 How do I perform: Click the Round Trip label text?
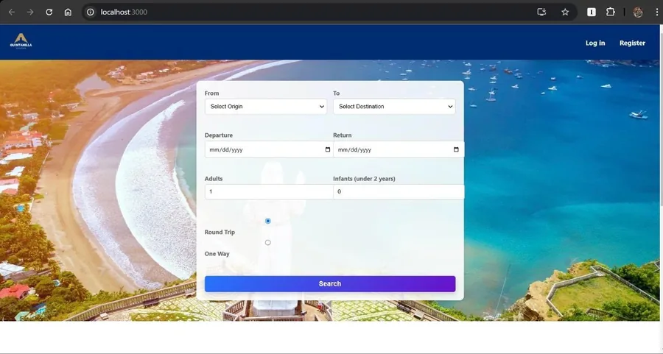220,233
